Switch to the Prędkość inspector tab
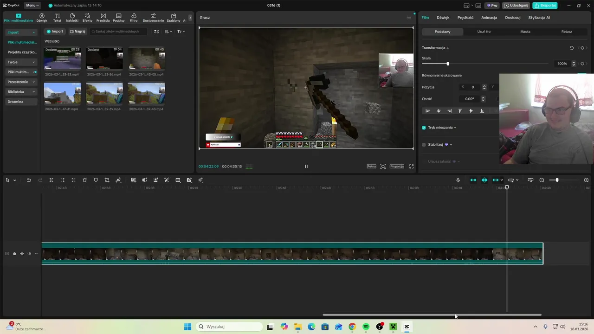Screen dimensions: 594x334 pyautogui.click(x=465, y=18)
